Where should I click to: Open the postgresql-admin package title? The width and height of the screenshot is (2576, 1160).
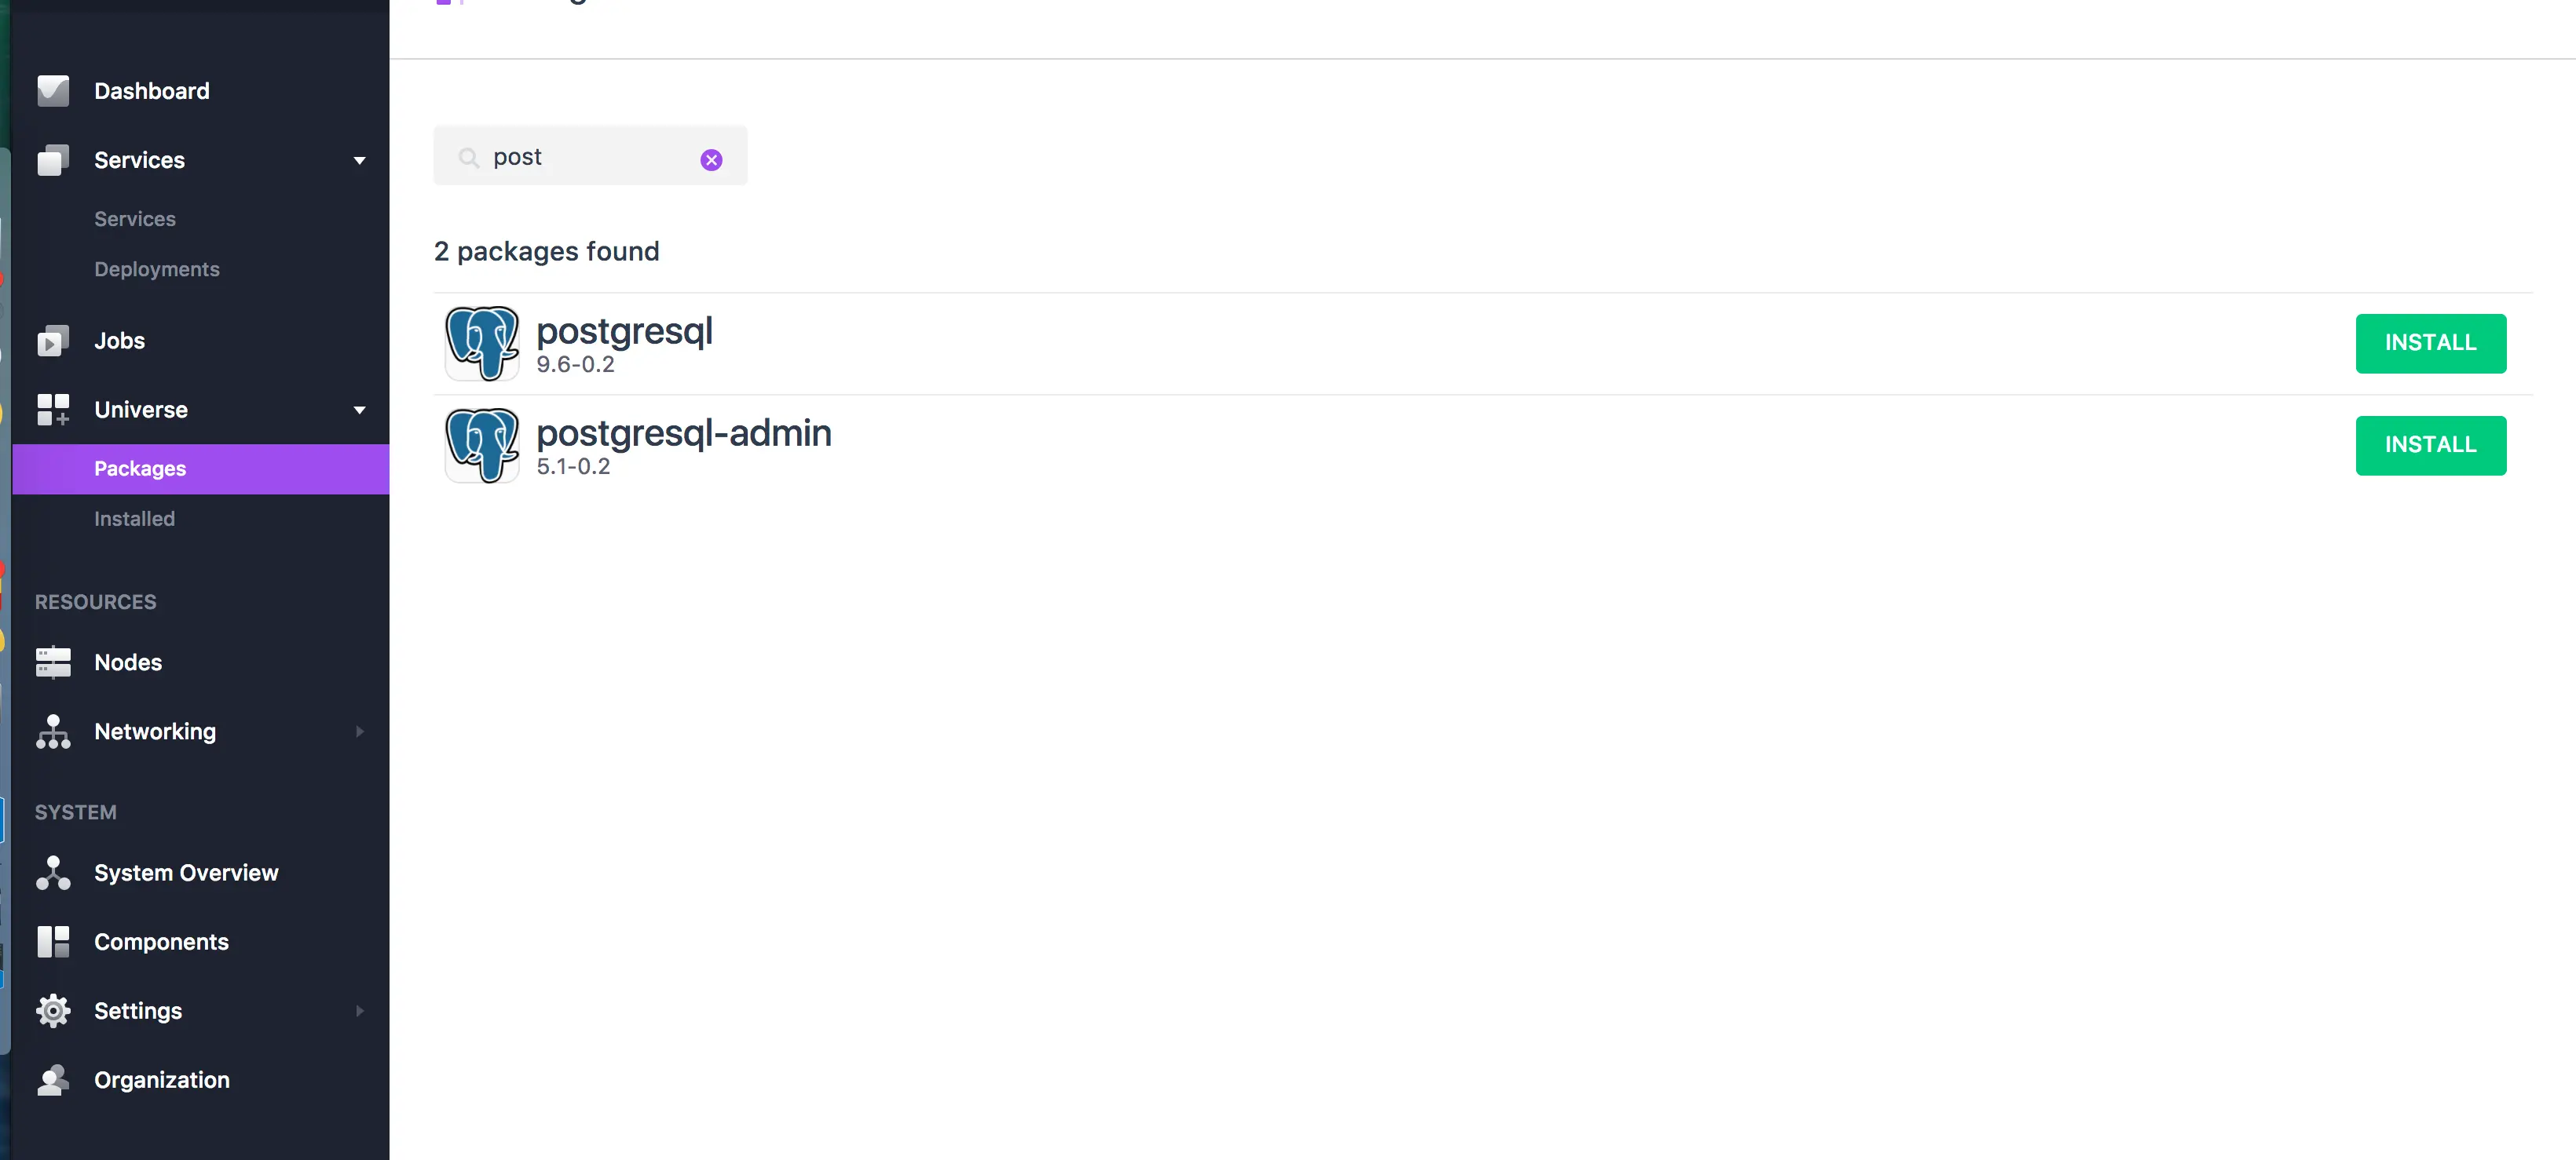[684, 432]
